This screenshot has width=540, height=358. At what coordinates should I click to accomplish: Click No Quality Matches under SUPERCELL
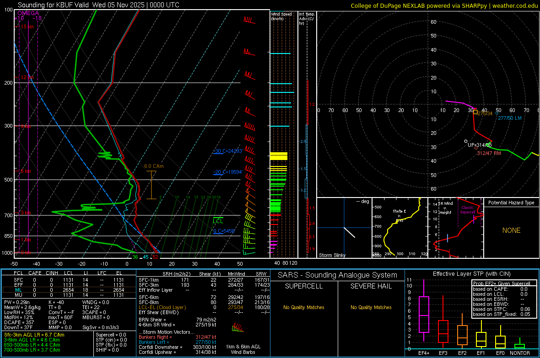(x=304, y=307)
